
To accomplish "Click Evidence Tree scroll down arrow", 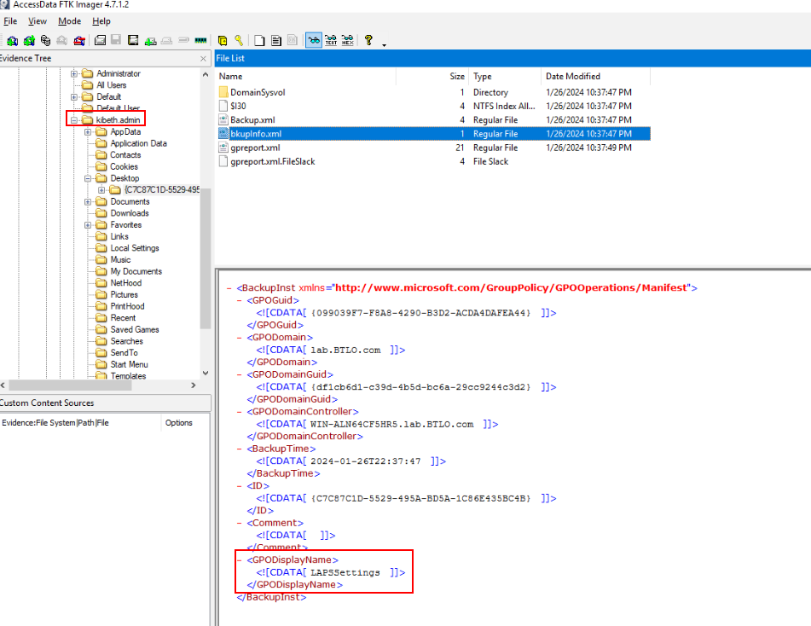I will coord(206,373).
